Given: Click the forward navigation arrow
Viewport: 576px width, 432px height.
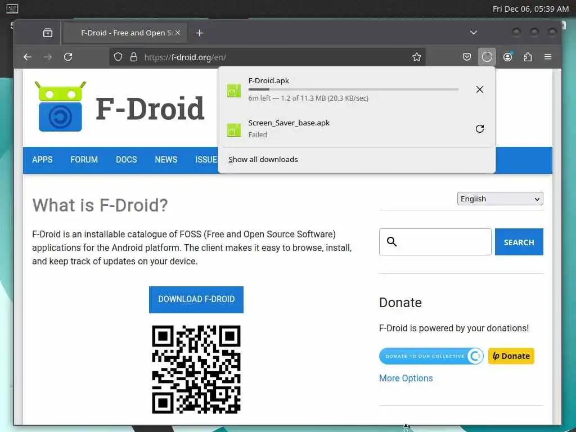Looking at the screenshot, I should (x=48, y=57).
